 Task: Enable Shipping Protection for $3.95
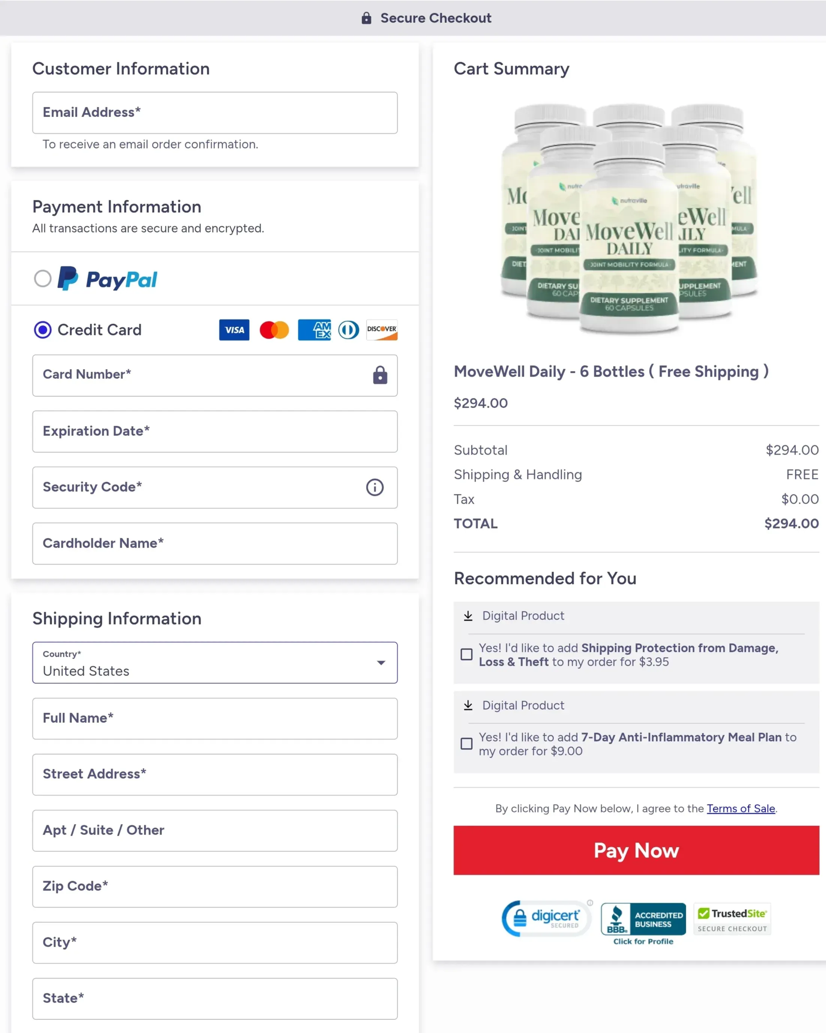click(467, 655)
